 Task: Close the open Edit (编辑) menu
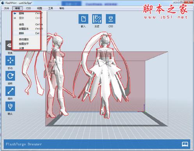coord(18,8)
